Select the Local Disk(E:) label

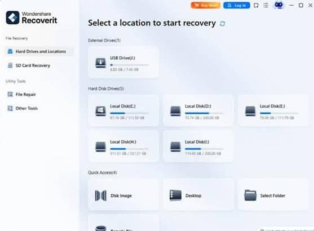tap(272, 106)
